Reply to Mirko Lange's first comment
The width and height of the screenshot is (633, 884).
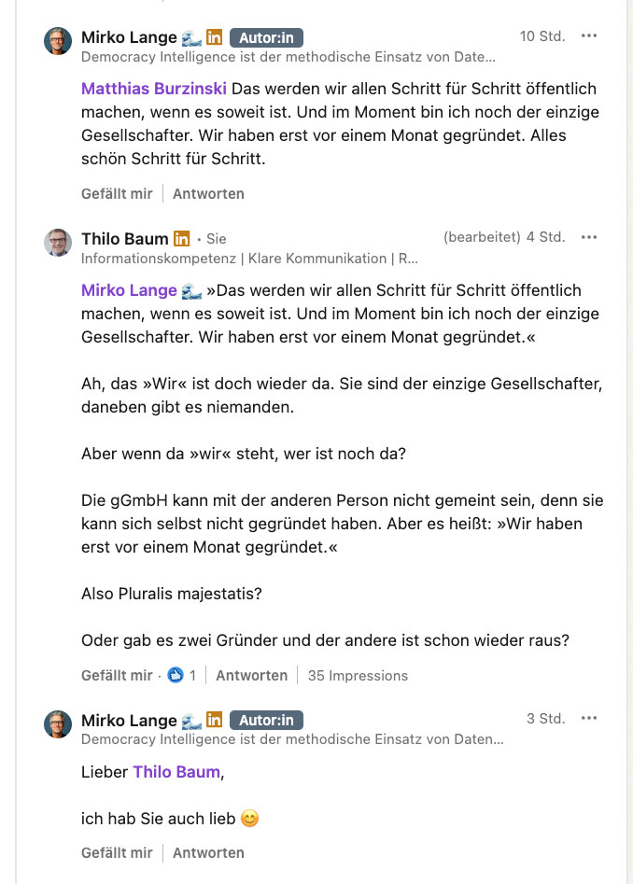[x=208, y=193]
